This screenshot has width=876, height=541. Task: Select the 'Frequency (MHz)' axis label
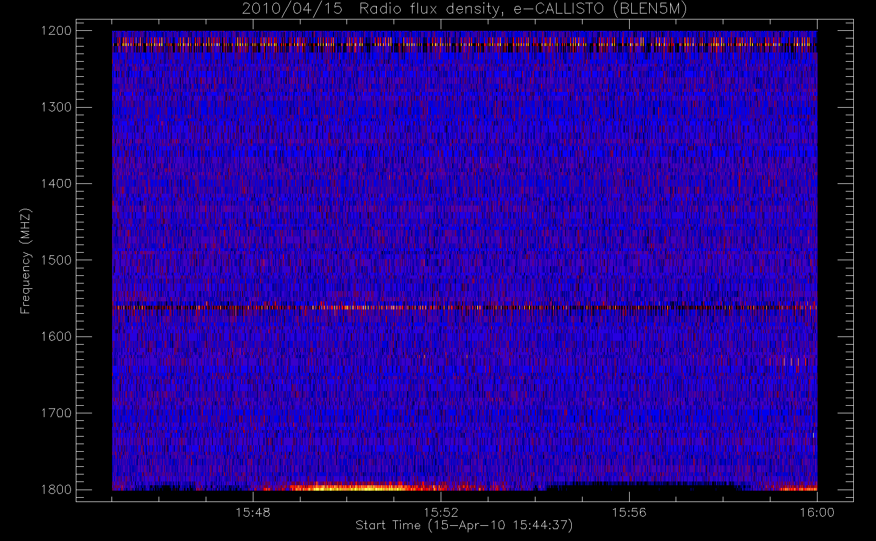pyautogui.click(x=25, y=261)
